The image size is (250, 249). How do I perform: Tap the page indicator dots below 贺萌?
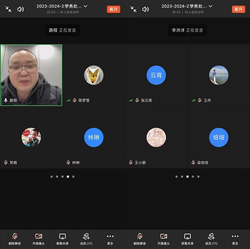coord(62,177)
